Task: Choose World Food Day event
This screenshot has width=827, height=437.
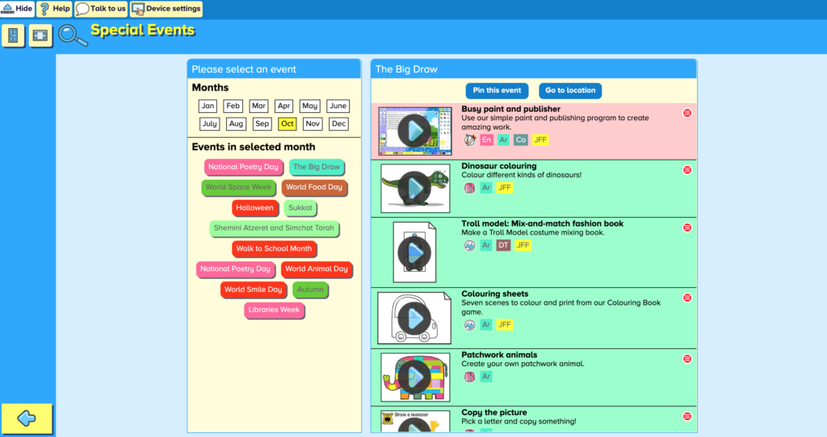Action: click(x=314, y=187)
